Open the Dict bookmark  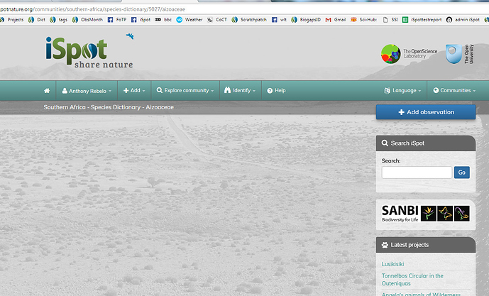coord(37,20)
